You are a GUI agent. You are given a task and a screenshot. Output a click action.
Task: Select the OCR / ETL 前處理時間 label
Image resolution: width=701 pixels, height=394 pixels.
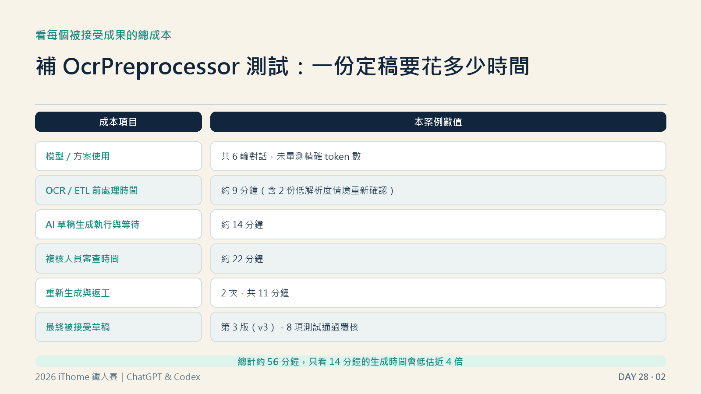(x=118, y=190)
